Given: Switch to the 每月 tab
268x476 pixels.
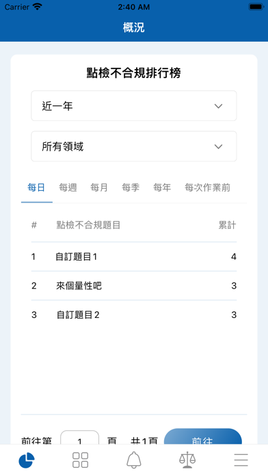Looking at the screenshot, I should (x=99, y=187).
